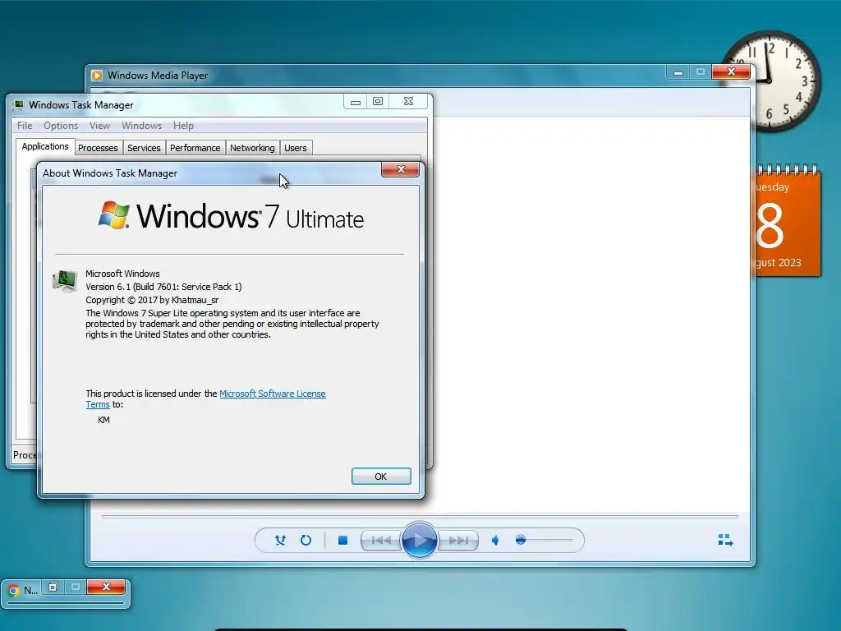Close the minimized Chrome window
Viewport: 841px width, 631px height.
coord(106,587)
